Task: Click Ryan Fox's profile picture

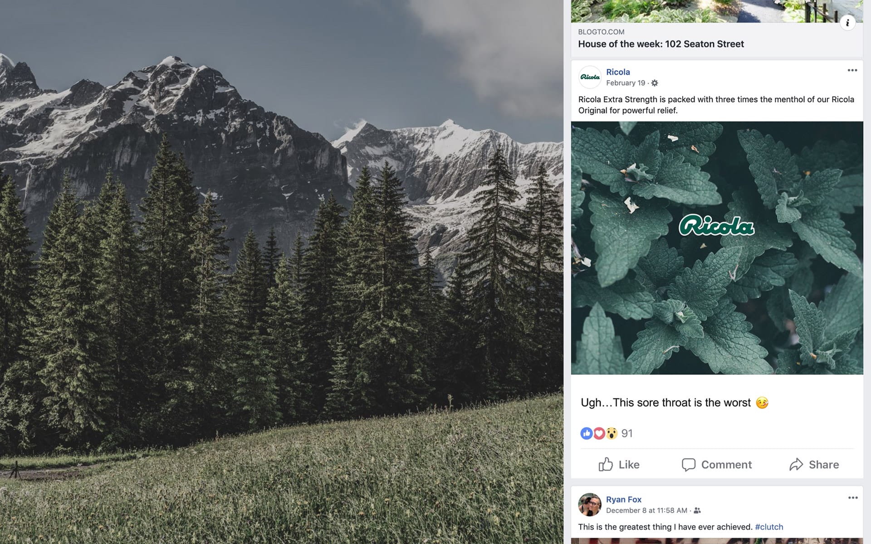Action: coord(590,505)
